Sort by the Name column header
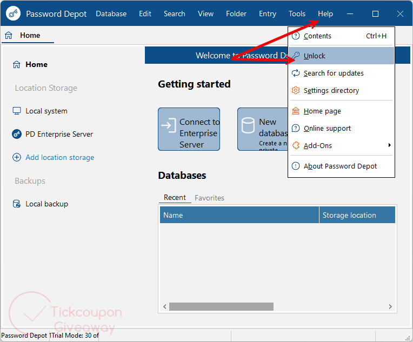 pos(239,215)
